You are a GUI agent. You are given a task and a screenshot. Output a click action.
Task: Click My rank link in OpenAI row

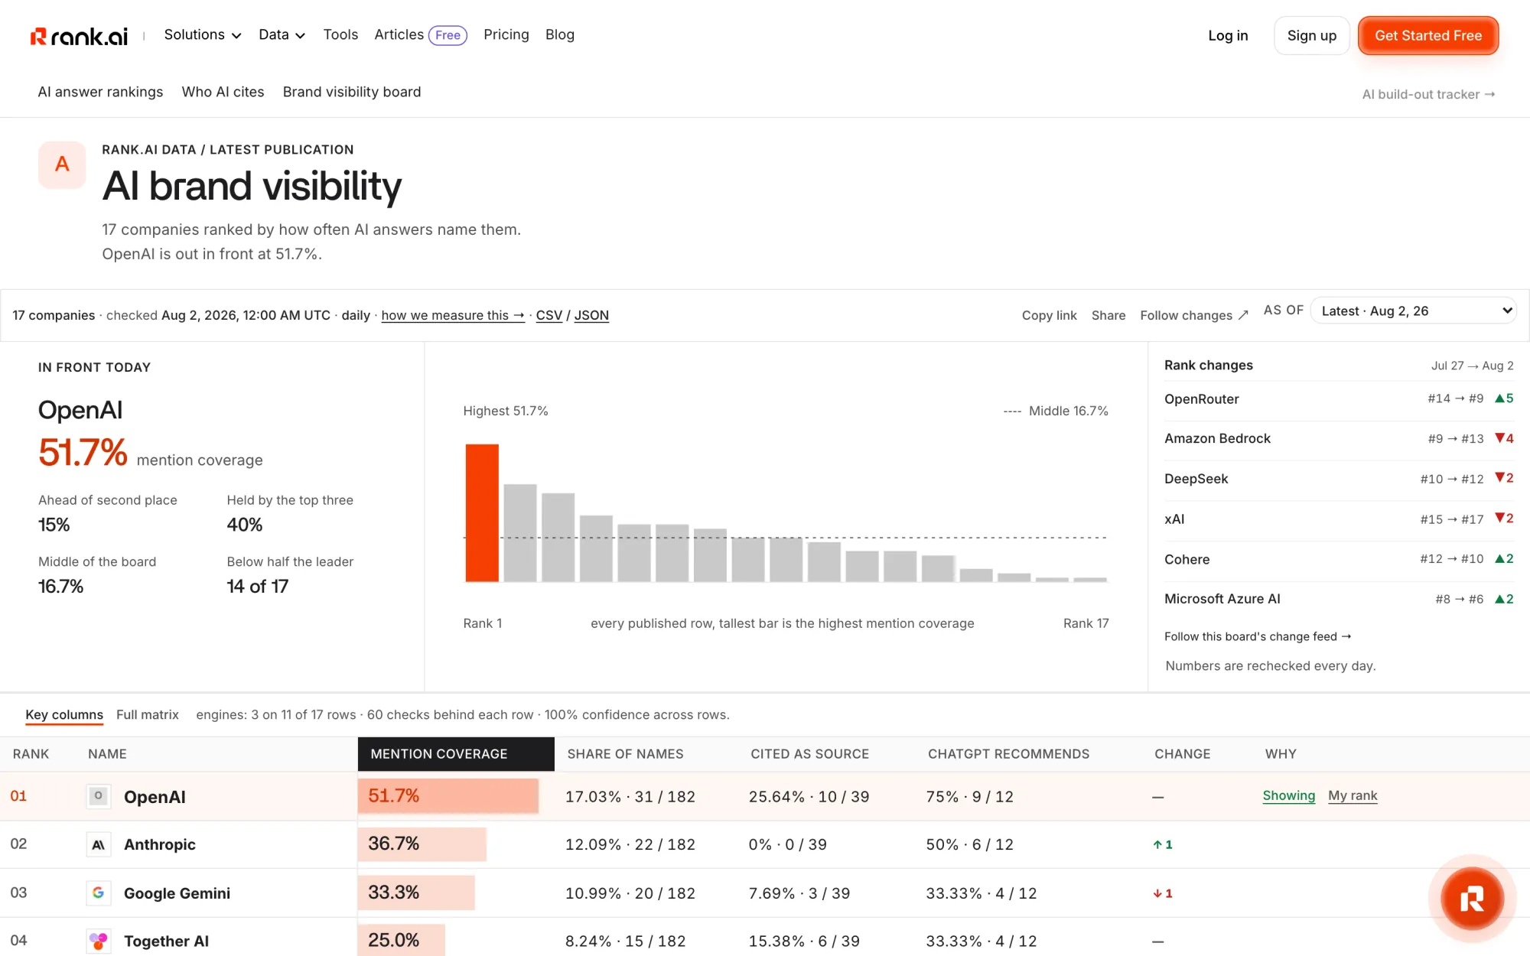click(1353, 795)
